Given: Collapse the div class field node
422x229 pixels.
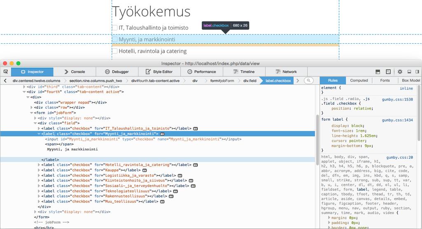Looking at the screenshot, I should pyautogui.click(x=35, y=123).
